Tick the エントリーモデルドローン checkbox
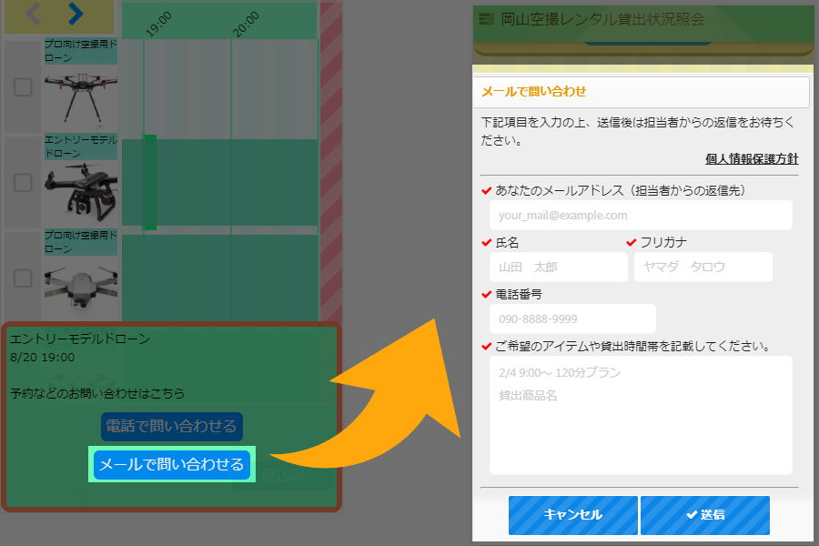The width and height of the screenshot is (819, 546). pyautogui.click(x=23, y=183)
